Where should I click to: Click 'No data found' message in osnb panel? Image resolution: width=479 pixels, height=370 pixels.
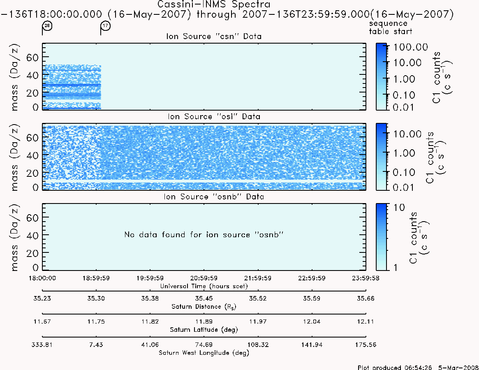coord(204,235)
